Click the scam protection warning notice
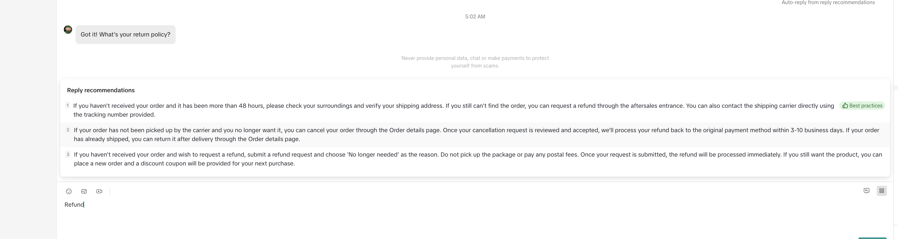The height and width of the screenshot is (239, 898). (x=475, y=62)
